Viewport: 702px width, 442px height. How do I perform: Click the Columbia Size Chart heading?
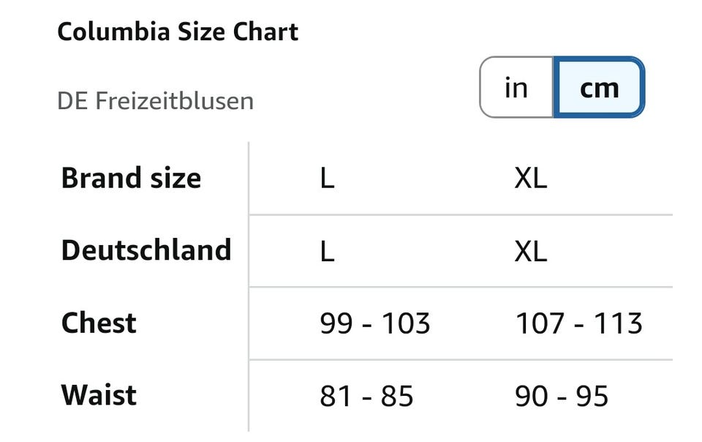[178, 32]
